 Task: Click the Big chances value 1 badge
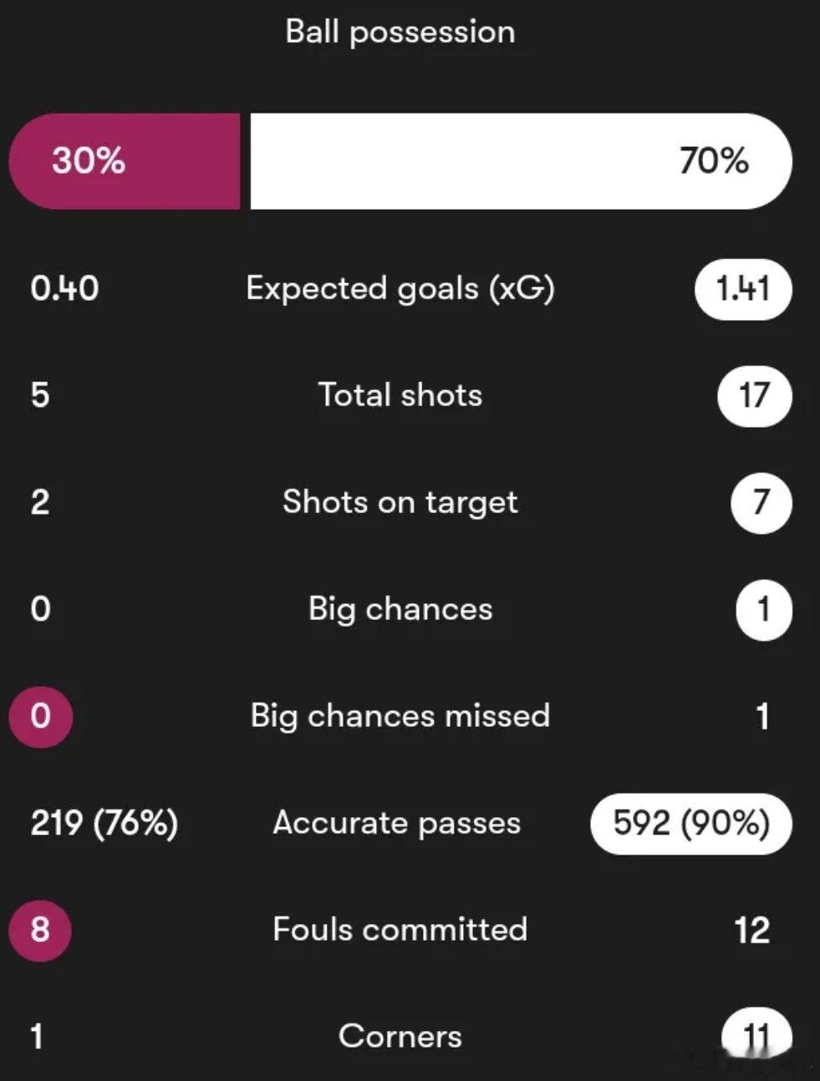pyautogui.click(x=763, y=610)
